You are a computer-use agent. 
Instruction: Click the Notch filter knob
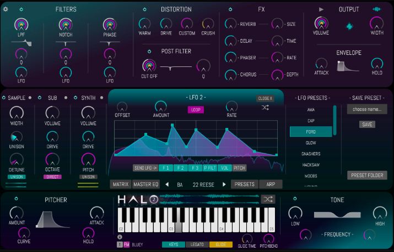pyautogui.click(x=66, y=25)
